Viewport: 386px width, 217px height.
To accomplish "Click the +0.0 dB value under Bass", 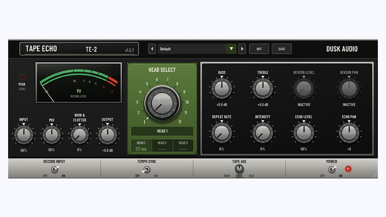I will click(x=222, y=105).
